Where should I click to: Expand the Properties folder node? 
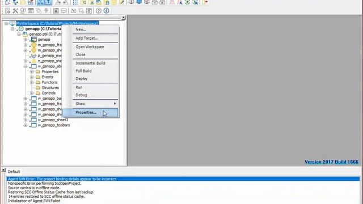click(32, 72)
